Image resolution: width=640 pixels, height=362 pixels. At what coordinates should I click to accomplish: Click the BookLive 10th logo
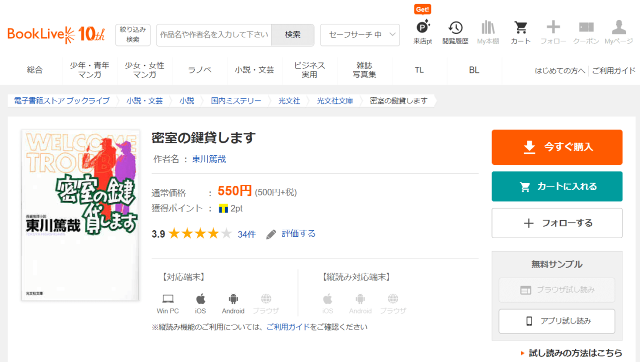[x=56, y=34]
